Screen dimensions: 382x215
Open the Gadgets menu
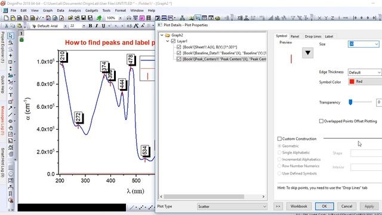click(91, 11)
